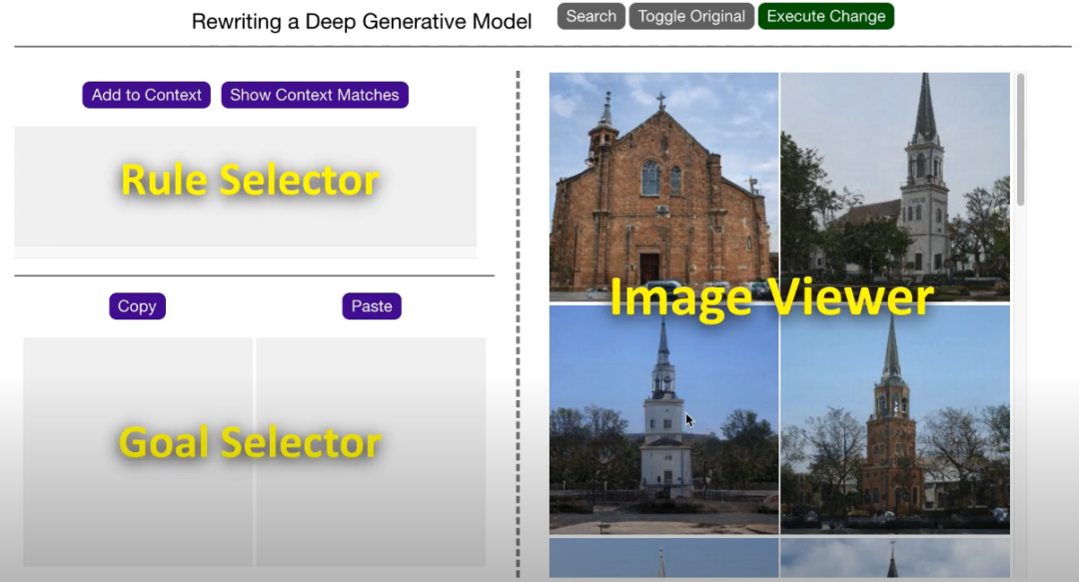Click the Goal Selector paste pane under Paste

click(371, 452)
